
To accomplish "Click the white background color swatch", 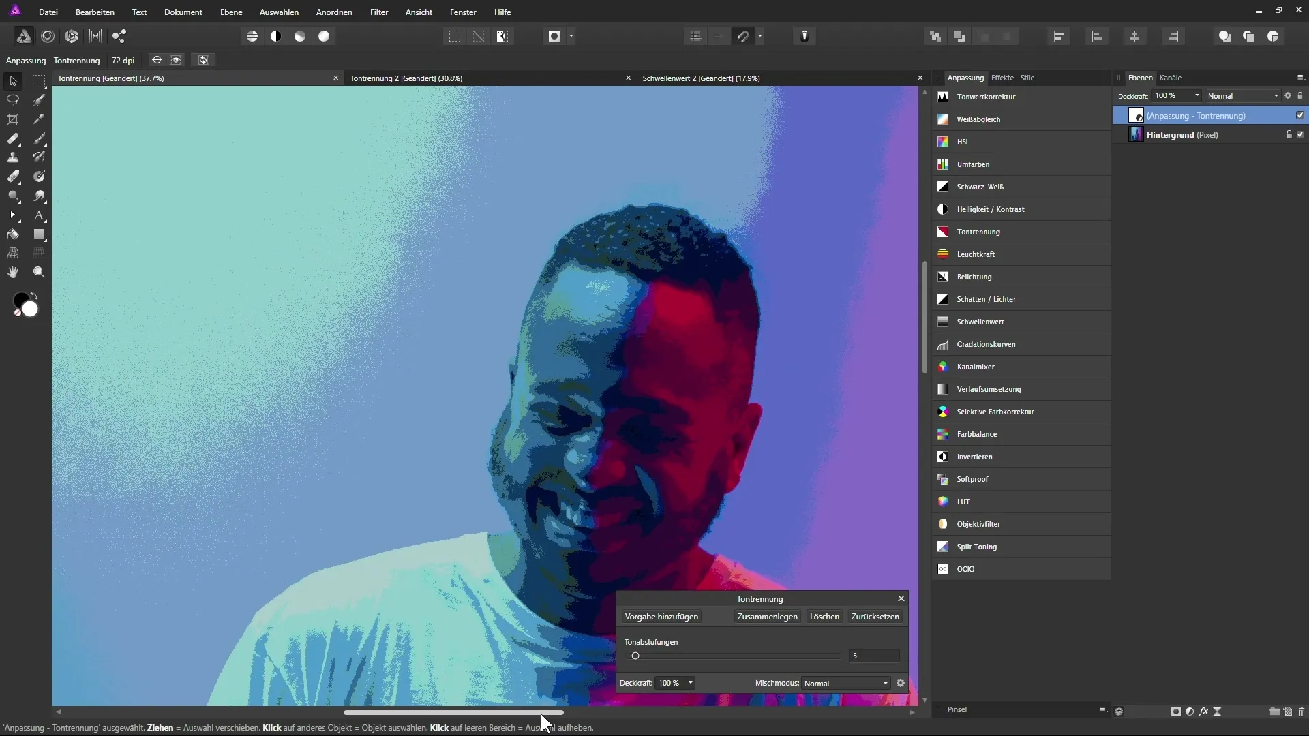I will [x=31, y=309].
